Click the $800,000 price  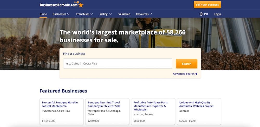click(139, 121)
